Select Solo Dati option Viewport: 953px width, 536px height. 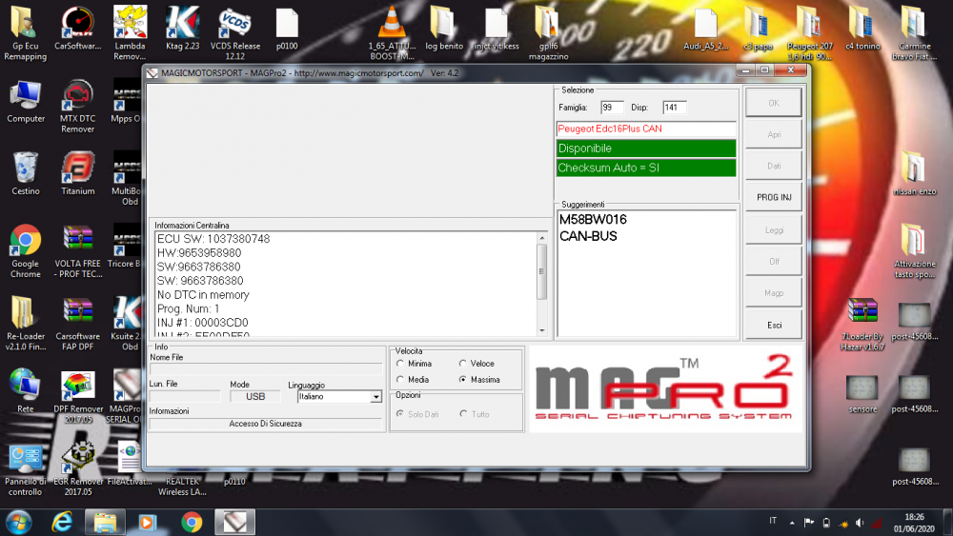[x=400, y=414]
